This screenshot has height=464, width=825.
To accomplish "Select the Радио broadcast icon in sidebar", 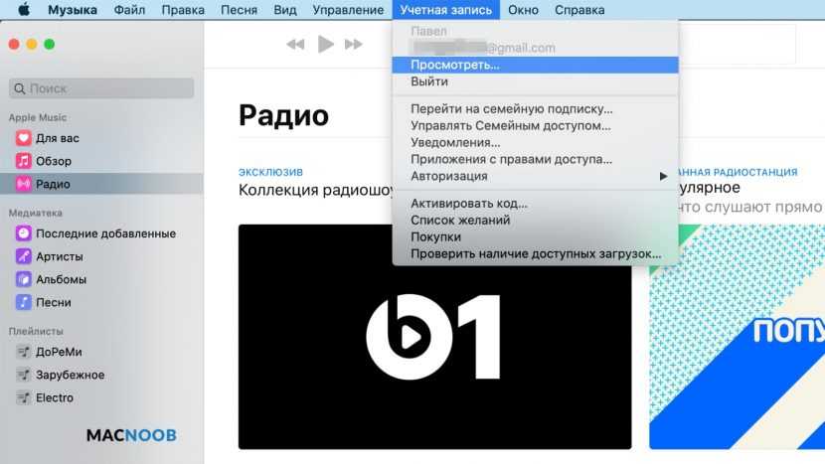I will (23, 184).
